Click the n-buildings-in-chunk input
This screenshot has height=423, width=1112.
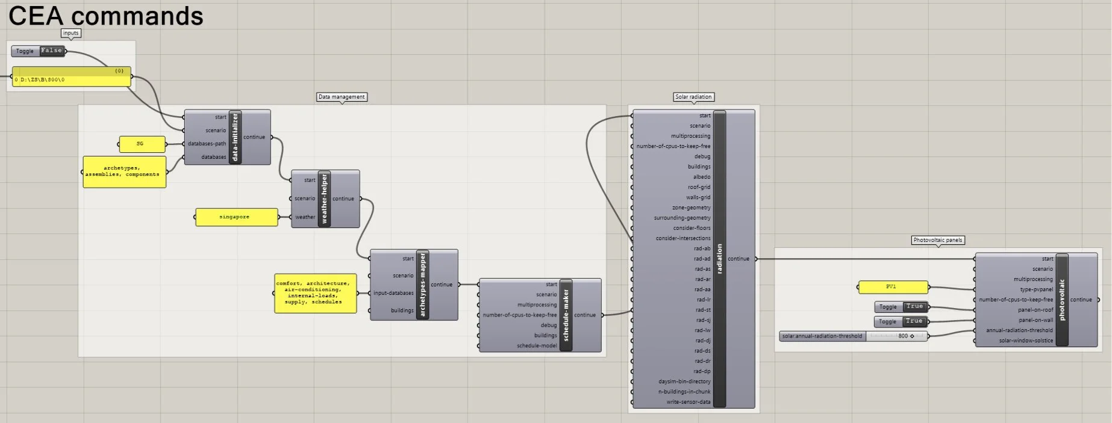tap(684, 392)
